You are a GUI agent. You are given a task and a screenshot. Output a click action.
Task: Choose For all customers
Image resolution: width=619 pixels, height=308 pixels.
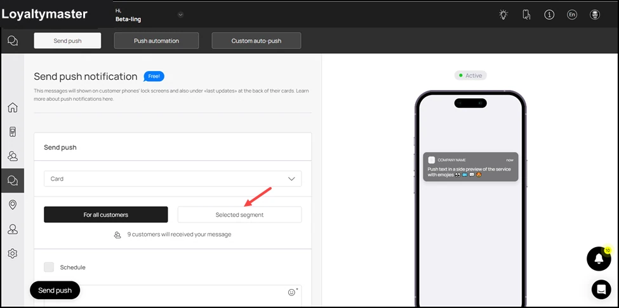[106, 215]
